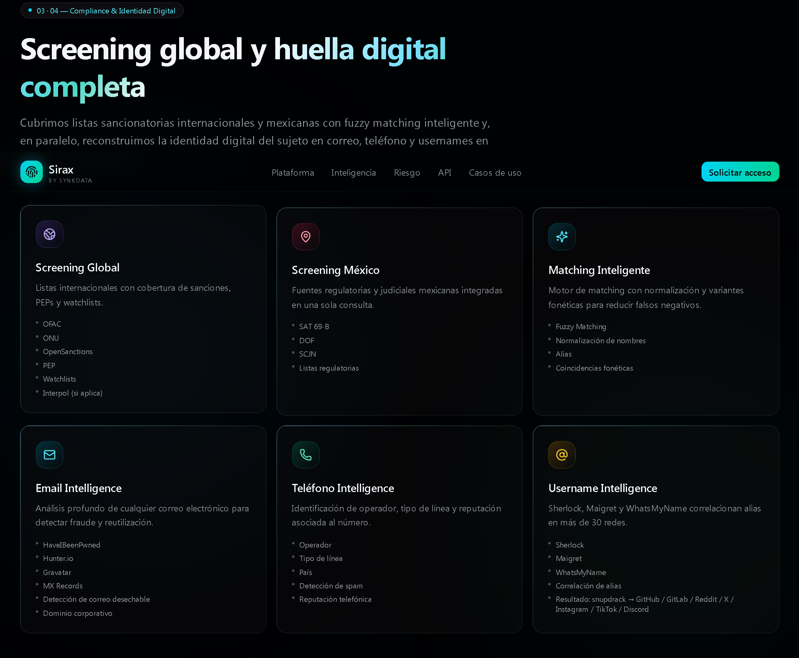Click the ONU list item
The height and width of the screenshot is (658, 799).
[x=51, y=338]
